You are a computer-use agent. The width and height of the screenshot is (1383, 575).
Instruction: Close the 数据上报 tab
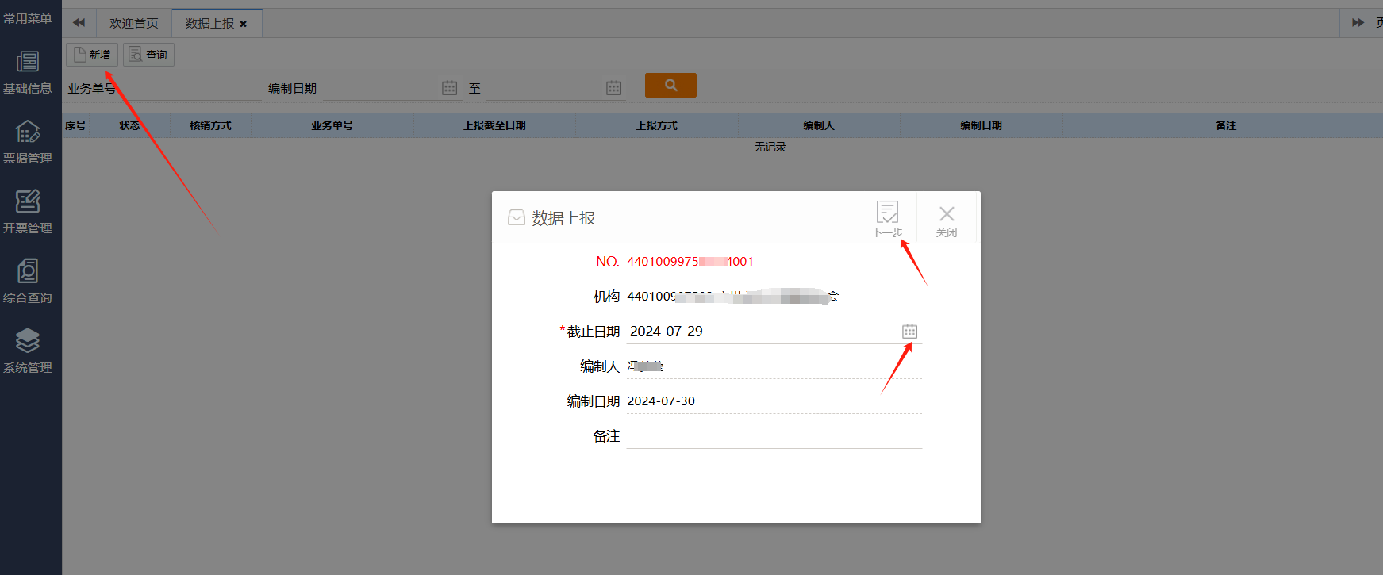point(244,24)
